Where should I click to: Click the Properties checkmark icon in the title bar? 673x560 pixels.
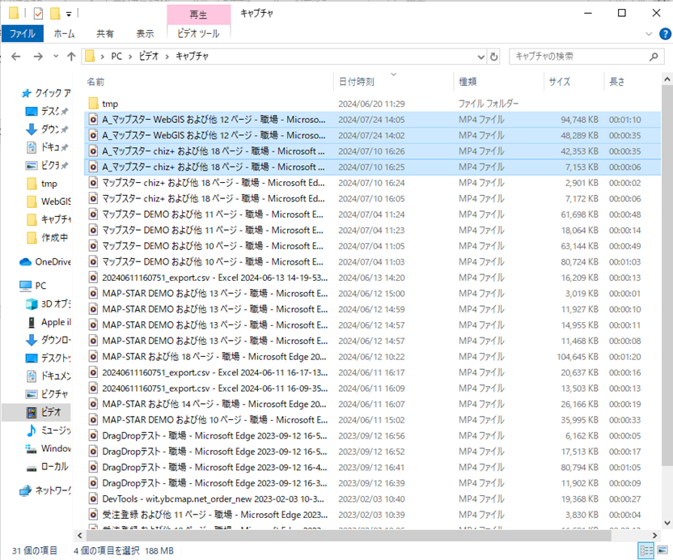click(38, 14)
